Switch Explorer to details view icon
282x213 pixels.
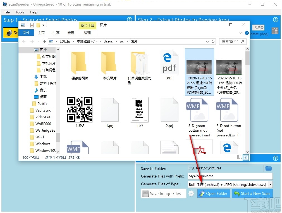coord(239,158)
